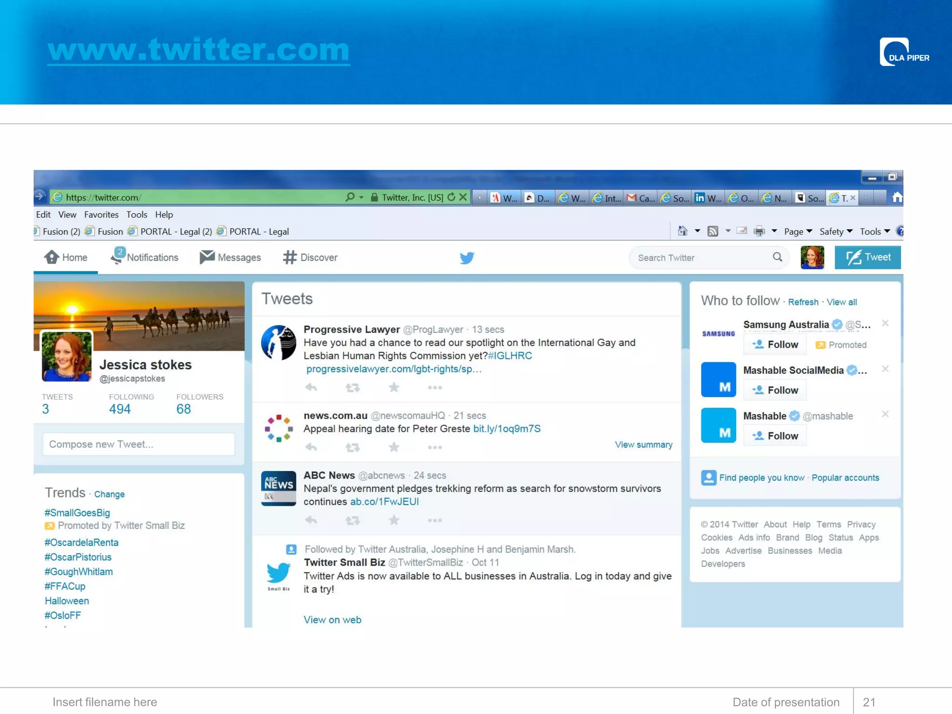Screen dimensions: 952x714
Task: Dismiss the @mashable suggestion
Action: coord(885,414)
